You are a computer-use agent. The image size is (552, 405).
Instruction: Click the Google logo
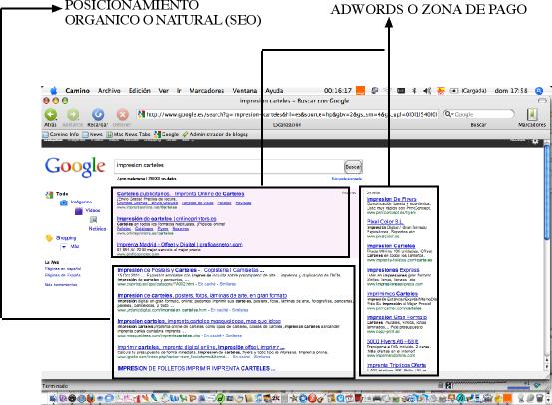(x=75, y=167)
